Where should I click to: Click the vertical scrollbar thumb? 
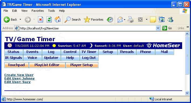click(x=187, y=55)
